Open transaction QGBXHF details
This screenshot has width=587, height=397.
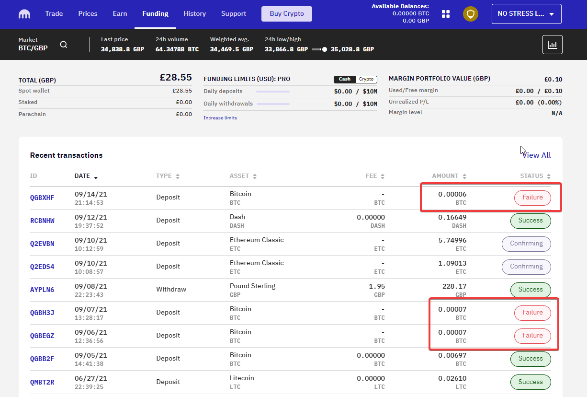[x=41, y=197]
